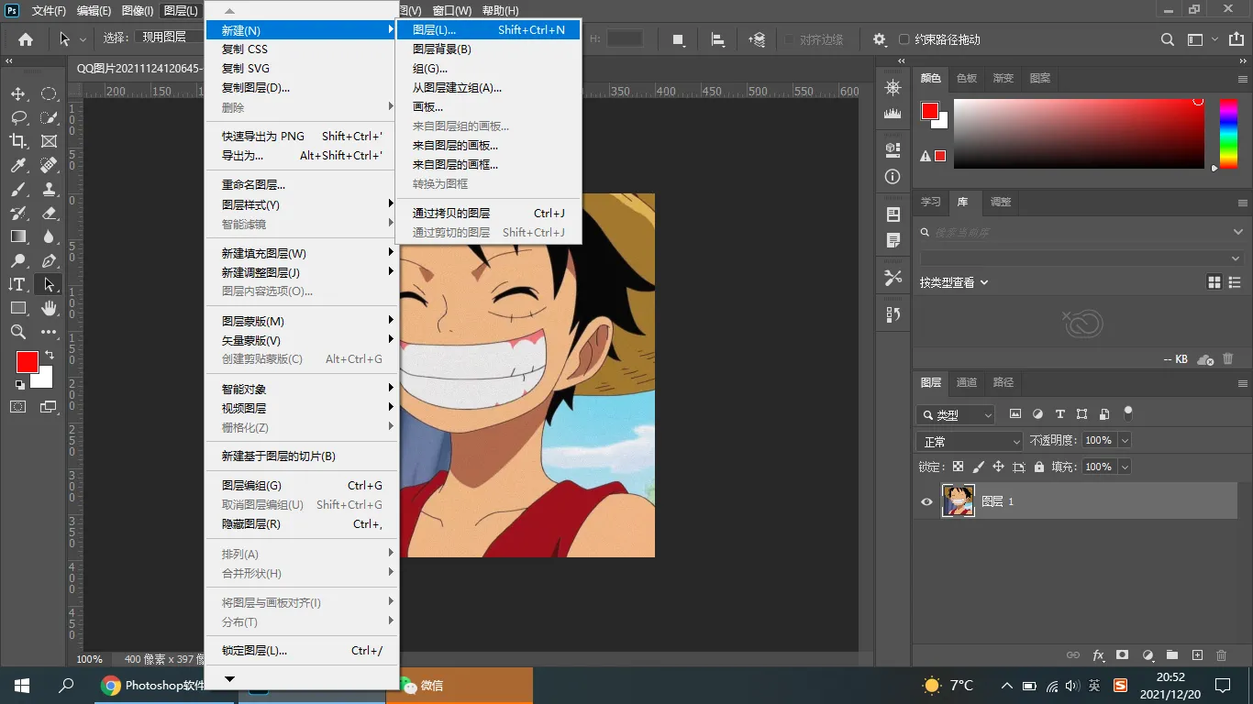The height and width of the screenshot is (704, 1253).
Task: Toggle lock all padlock icon
Action: 1039,467
